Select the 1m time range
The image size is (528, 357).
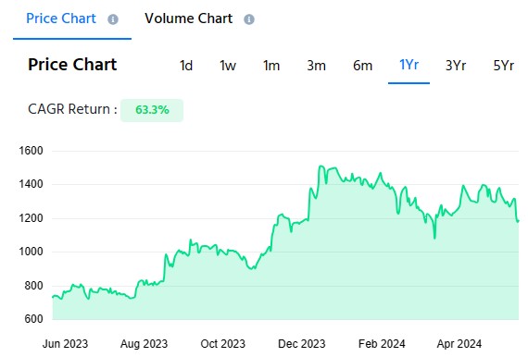[271, 66]
